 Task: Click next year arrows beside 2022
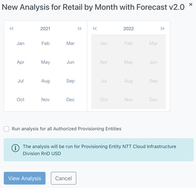(162, 28)
